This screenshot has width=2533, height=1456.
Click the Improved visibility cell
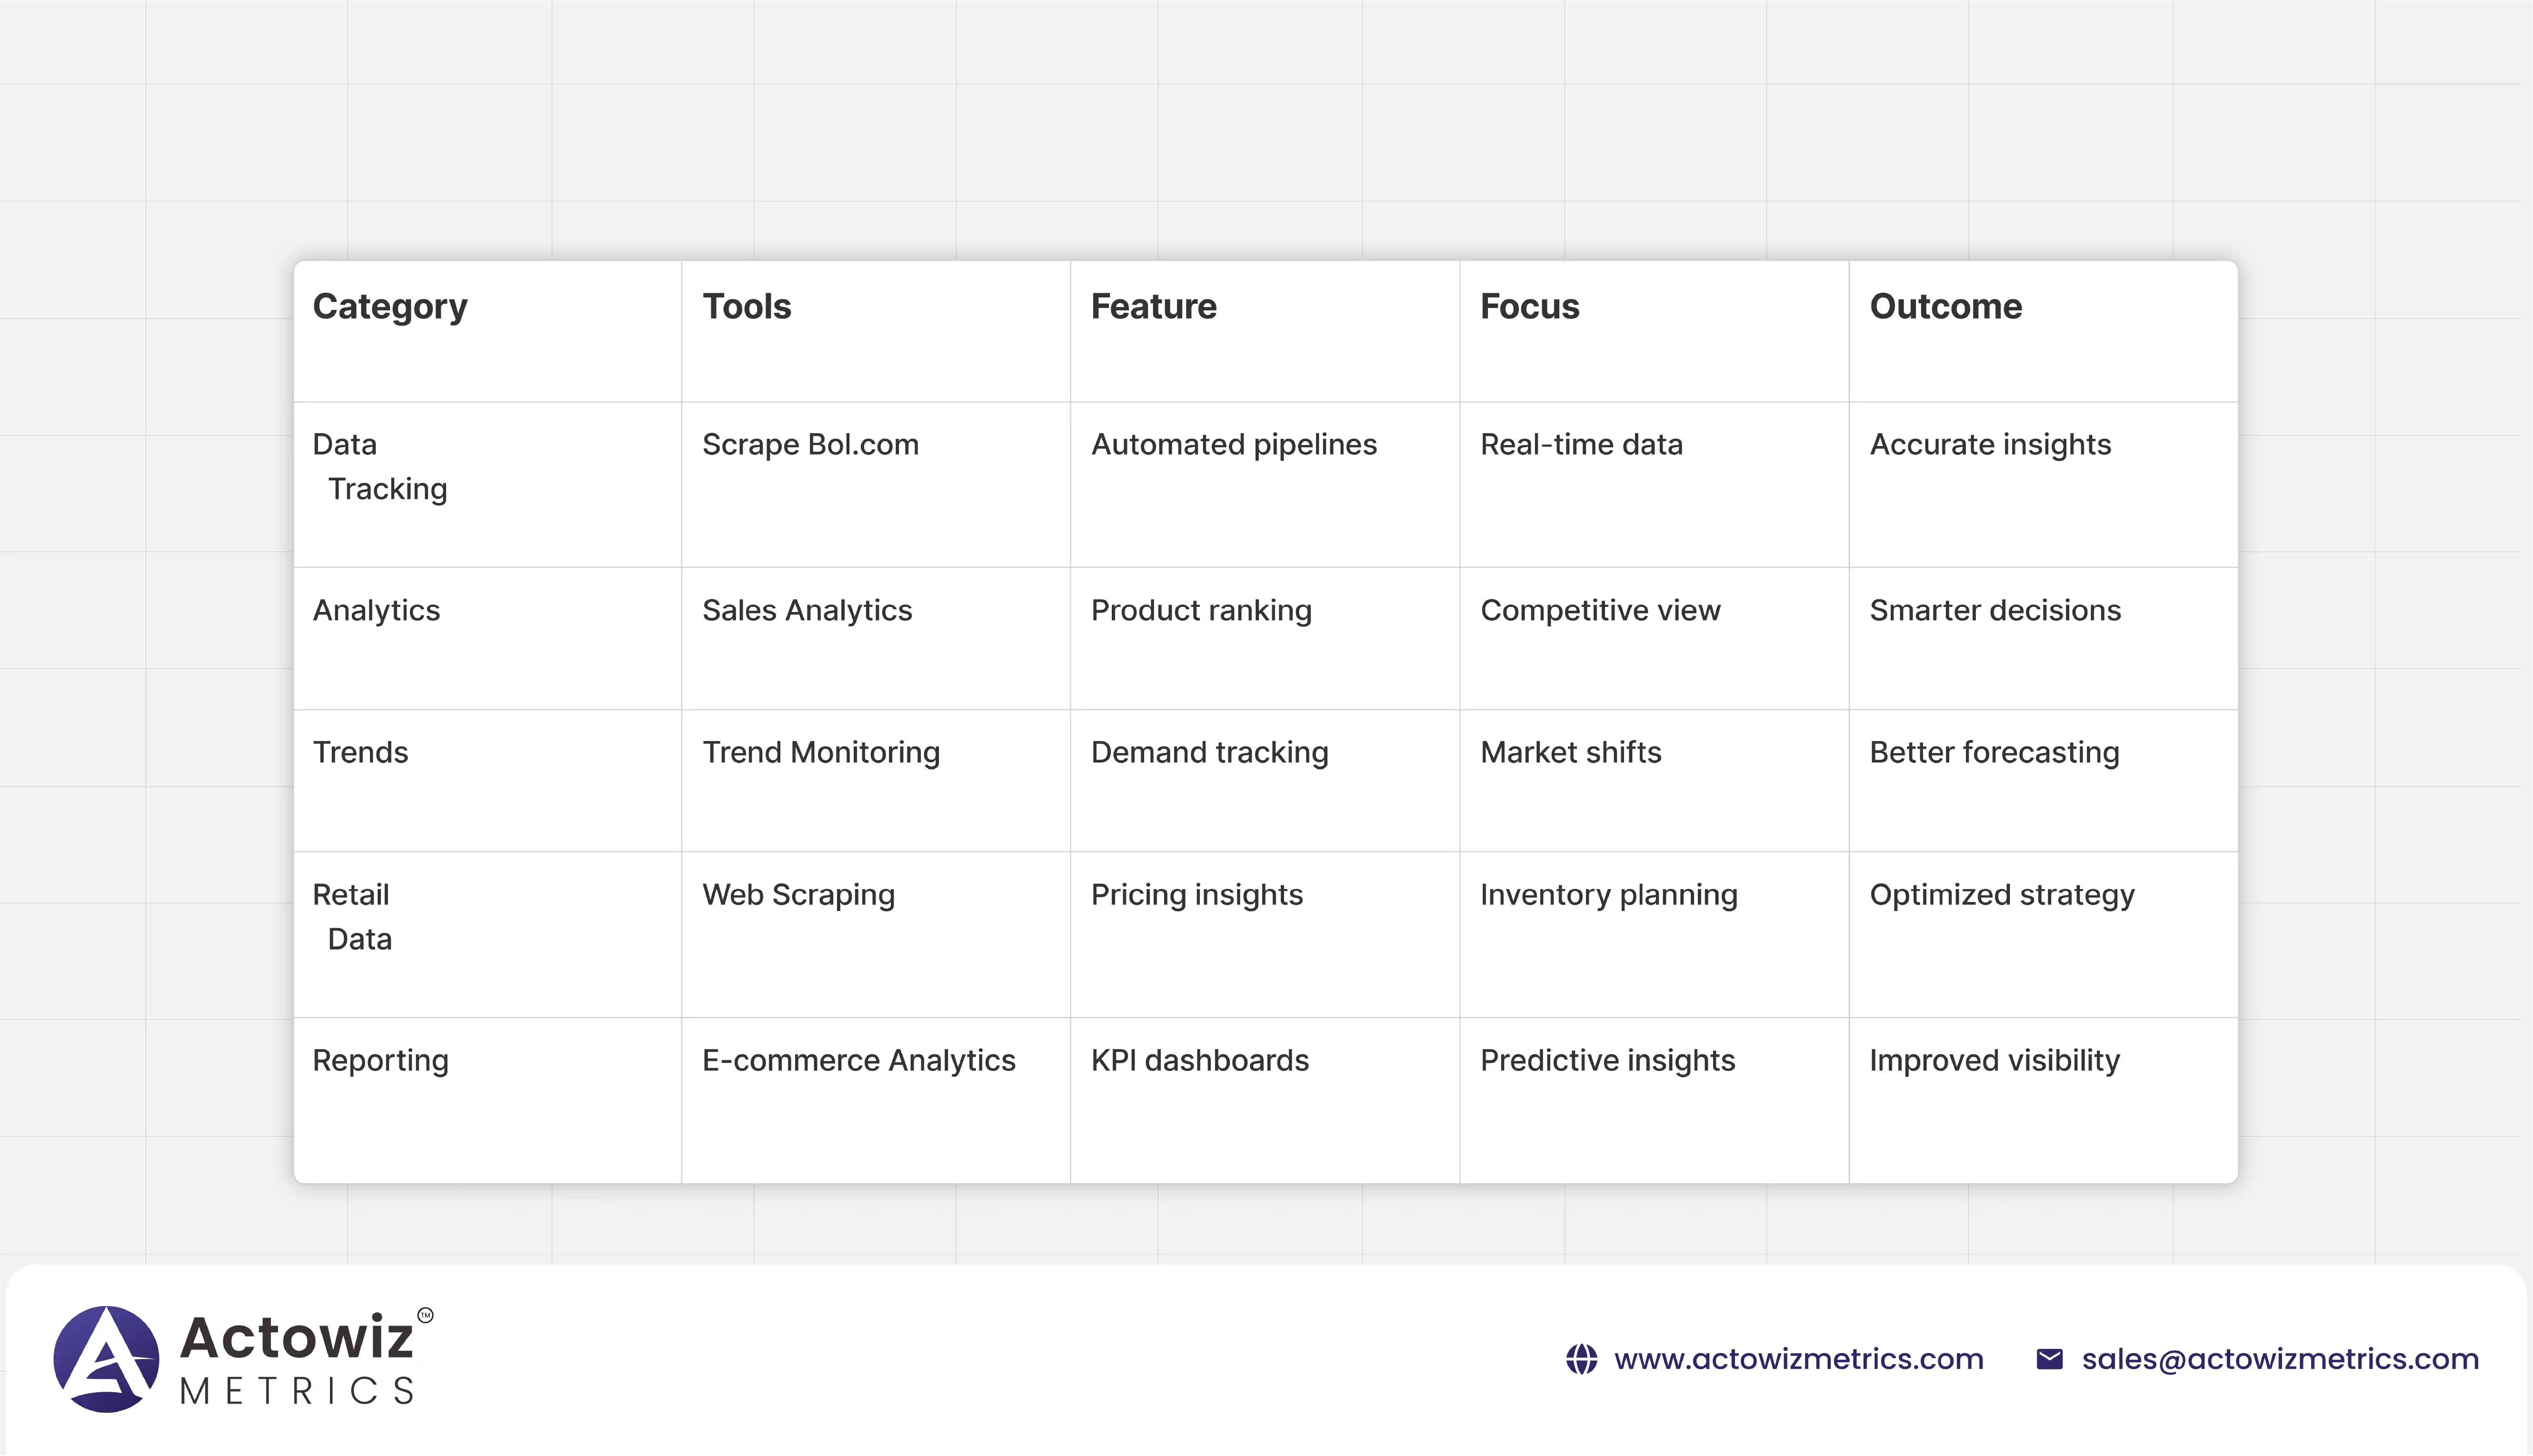point(1994,1060)
